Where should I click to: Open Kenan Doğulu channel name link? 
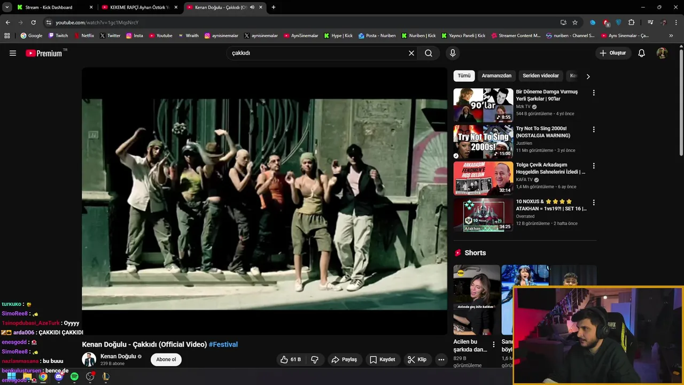[118, 356]
